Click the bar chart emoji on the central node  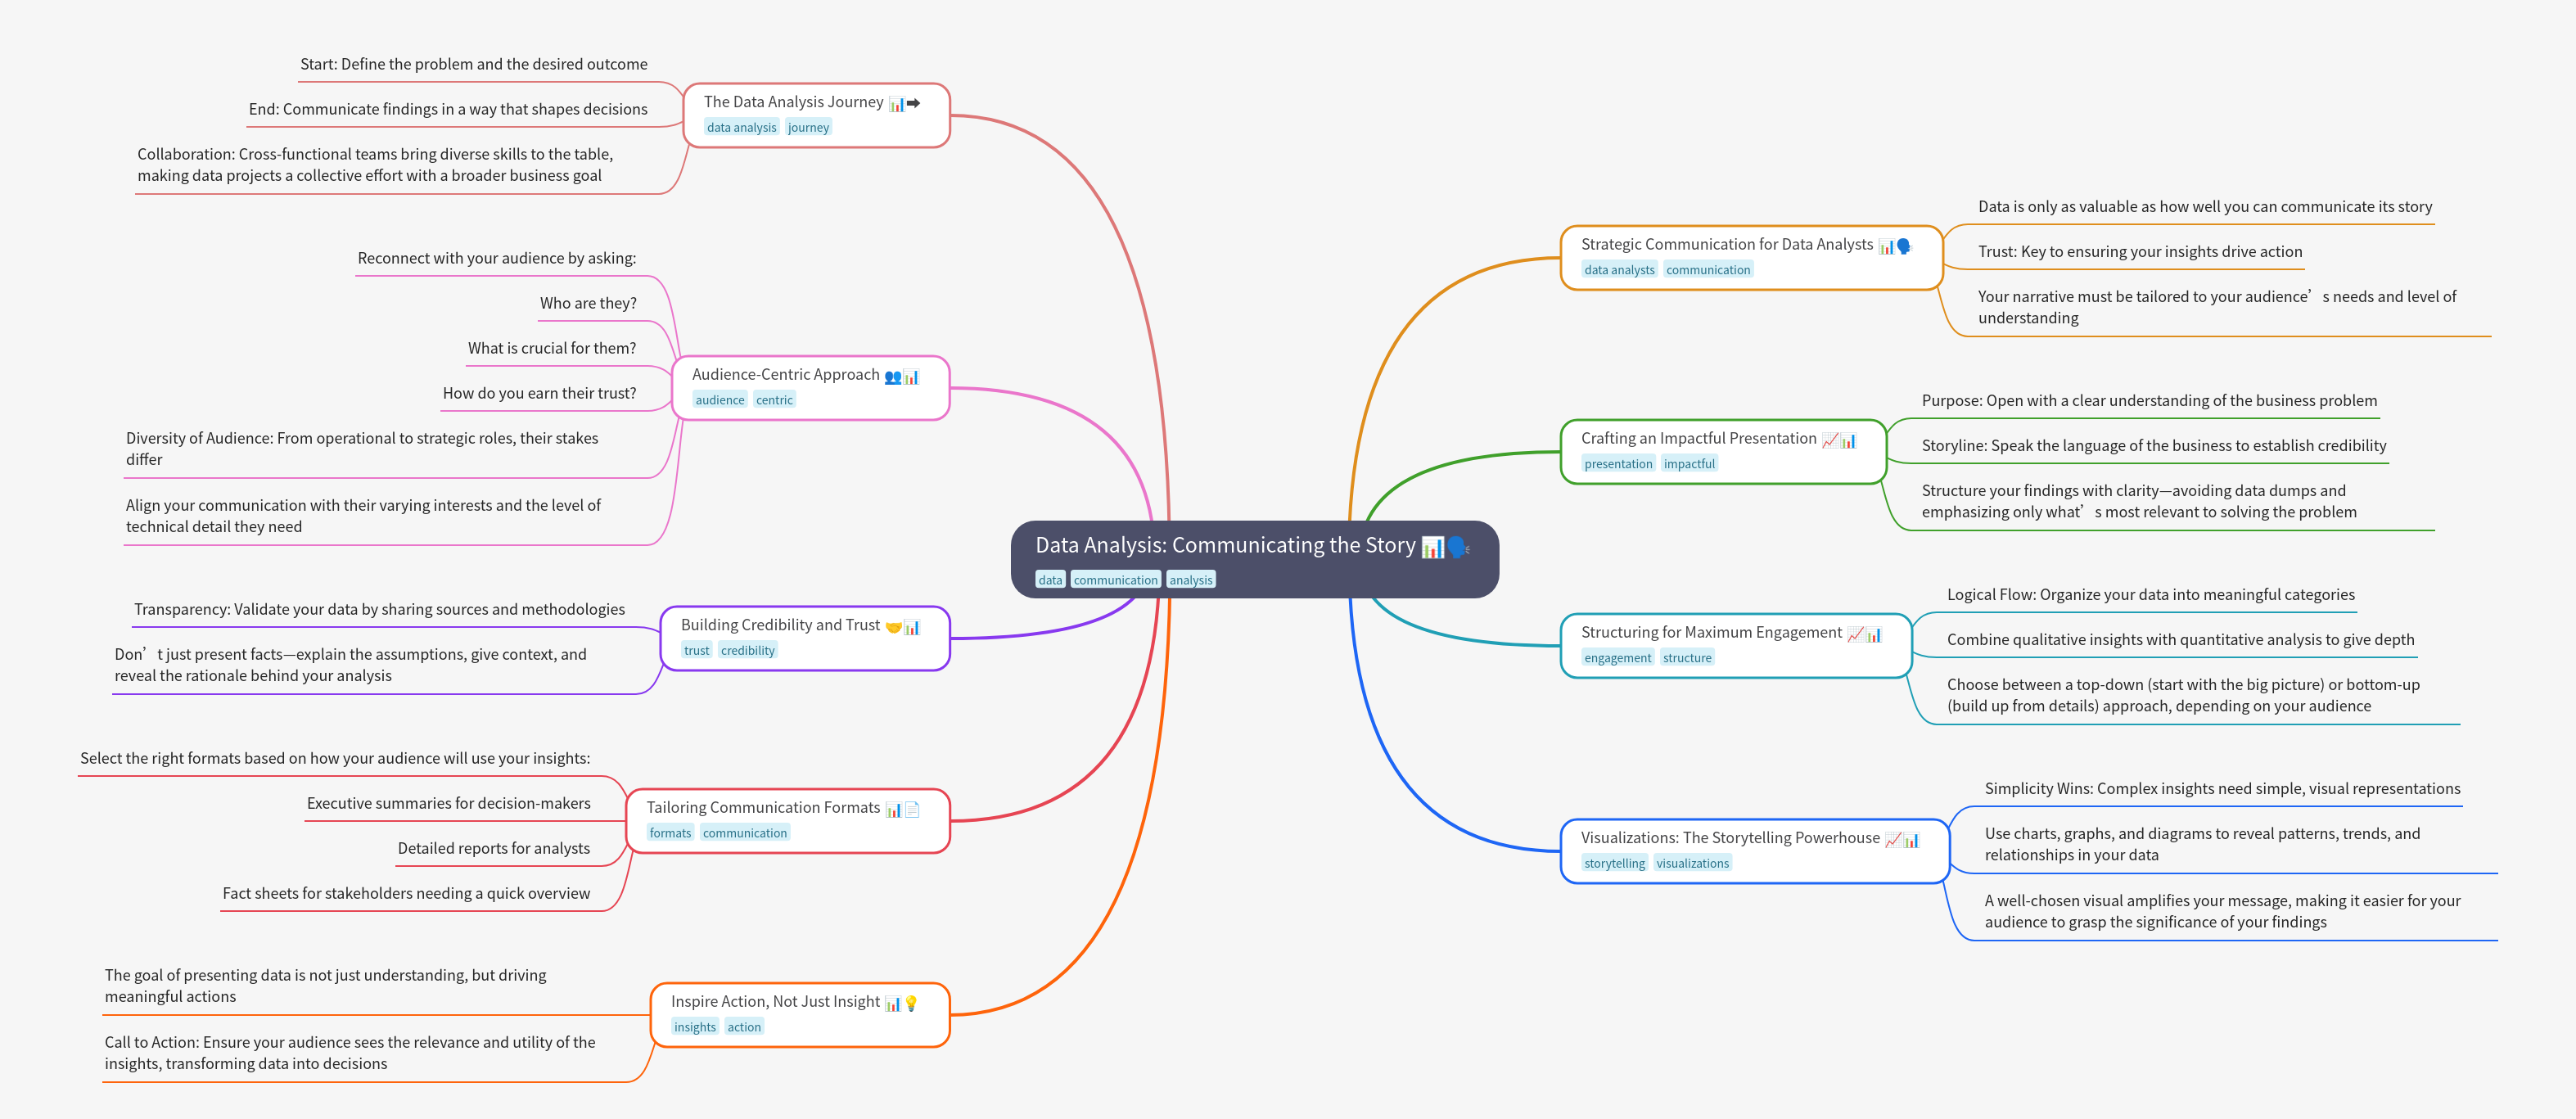coord(1432,547)
